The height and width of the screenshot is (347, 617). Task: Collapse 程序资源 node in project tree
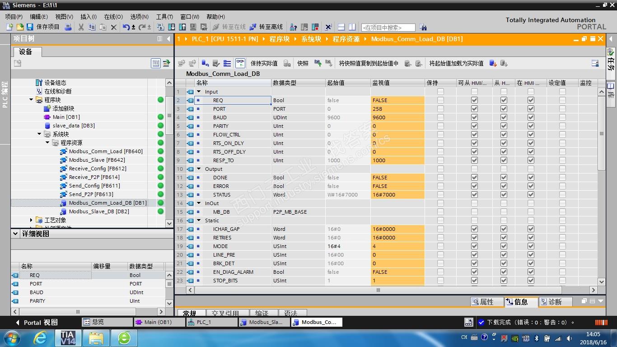point(47,143)
